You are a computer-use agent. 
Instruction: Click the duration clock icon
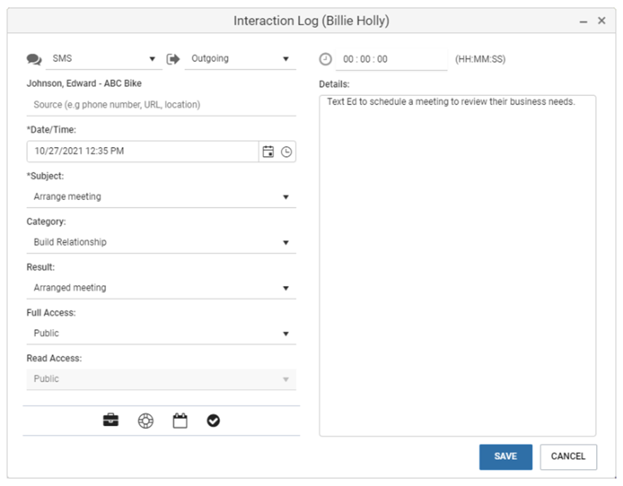(325, 59)
